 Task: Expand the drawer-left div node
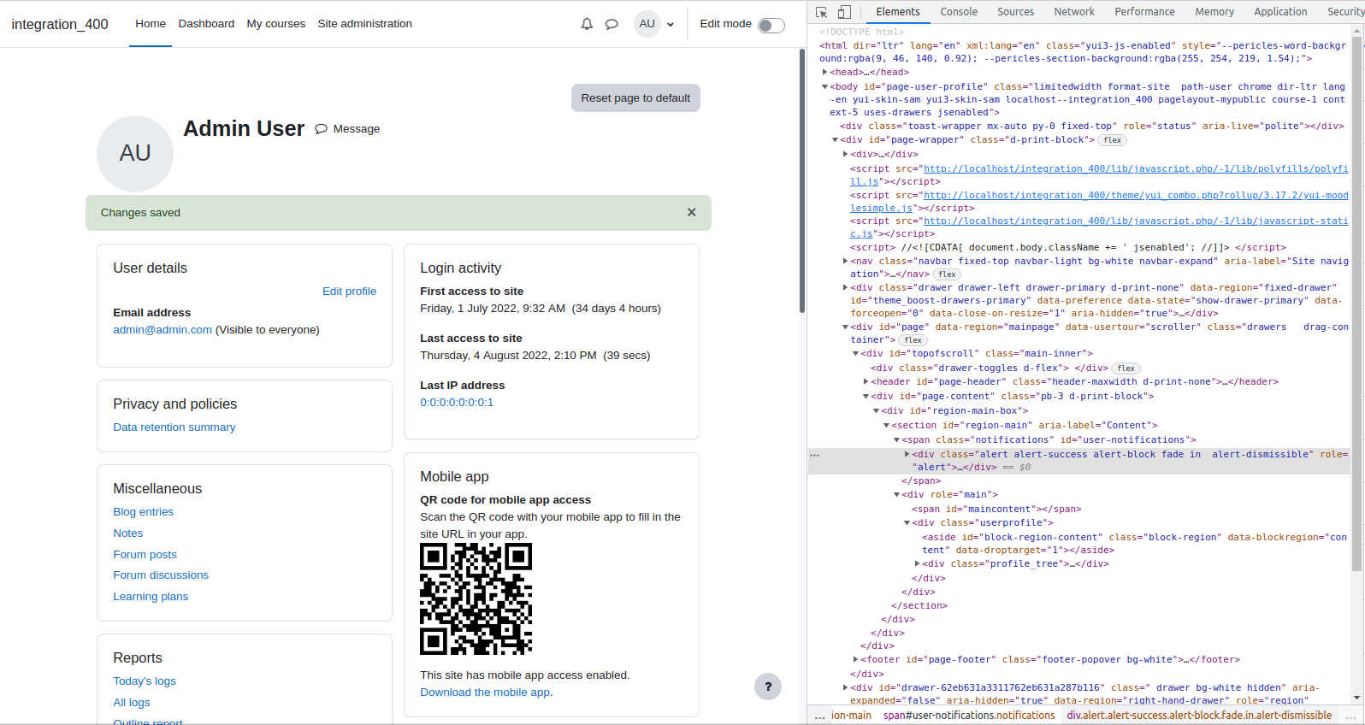click(845, 287)
